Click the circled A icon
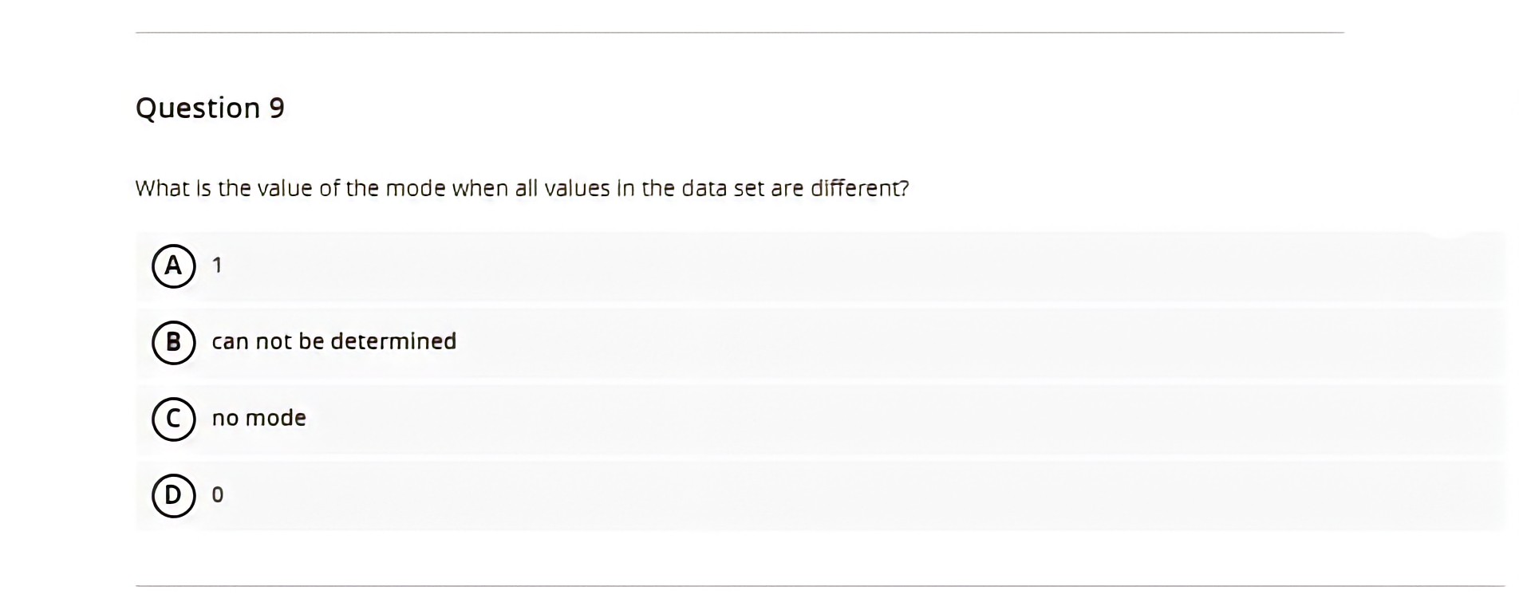The width and height of the screenshot is (1519, 606). [174, 266]
